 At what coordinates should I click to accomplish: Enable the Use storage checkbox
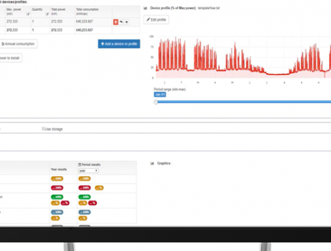click(x=43, y=129)
